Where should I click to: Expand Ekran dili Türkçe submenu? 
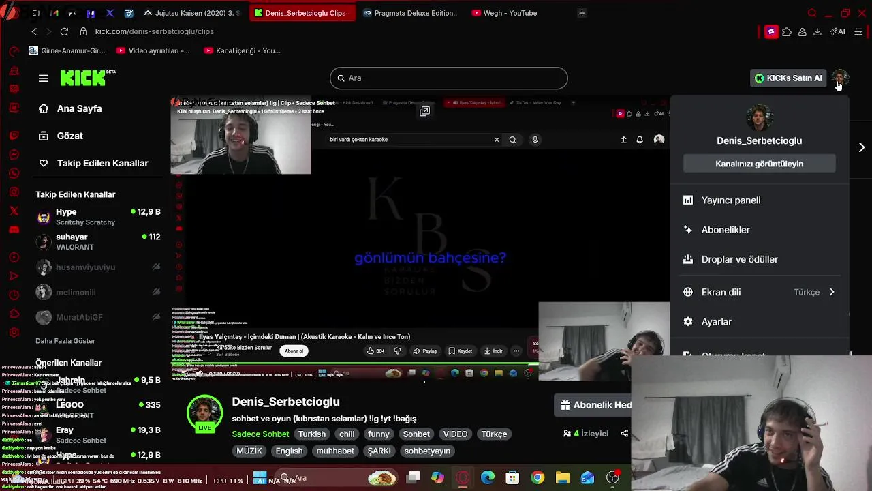pyautogui.click(x=759, y=292)
